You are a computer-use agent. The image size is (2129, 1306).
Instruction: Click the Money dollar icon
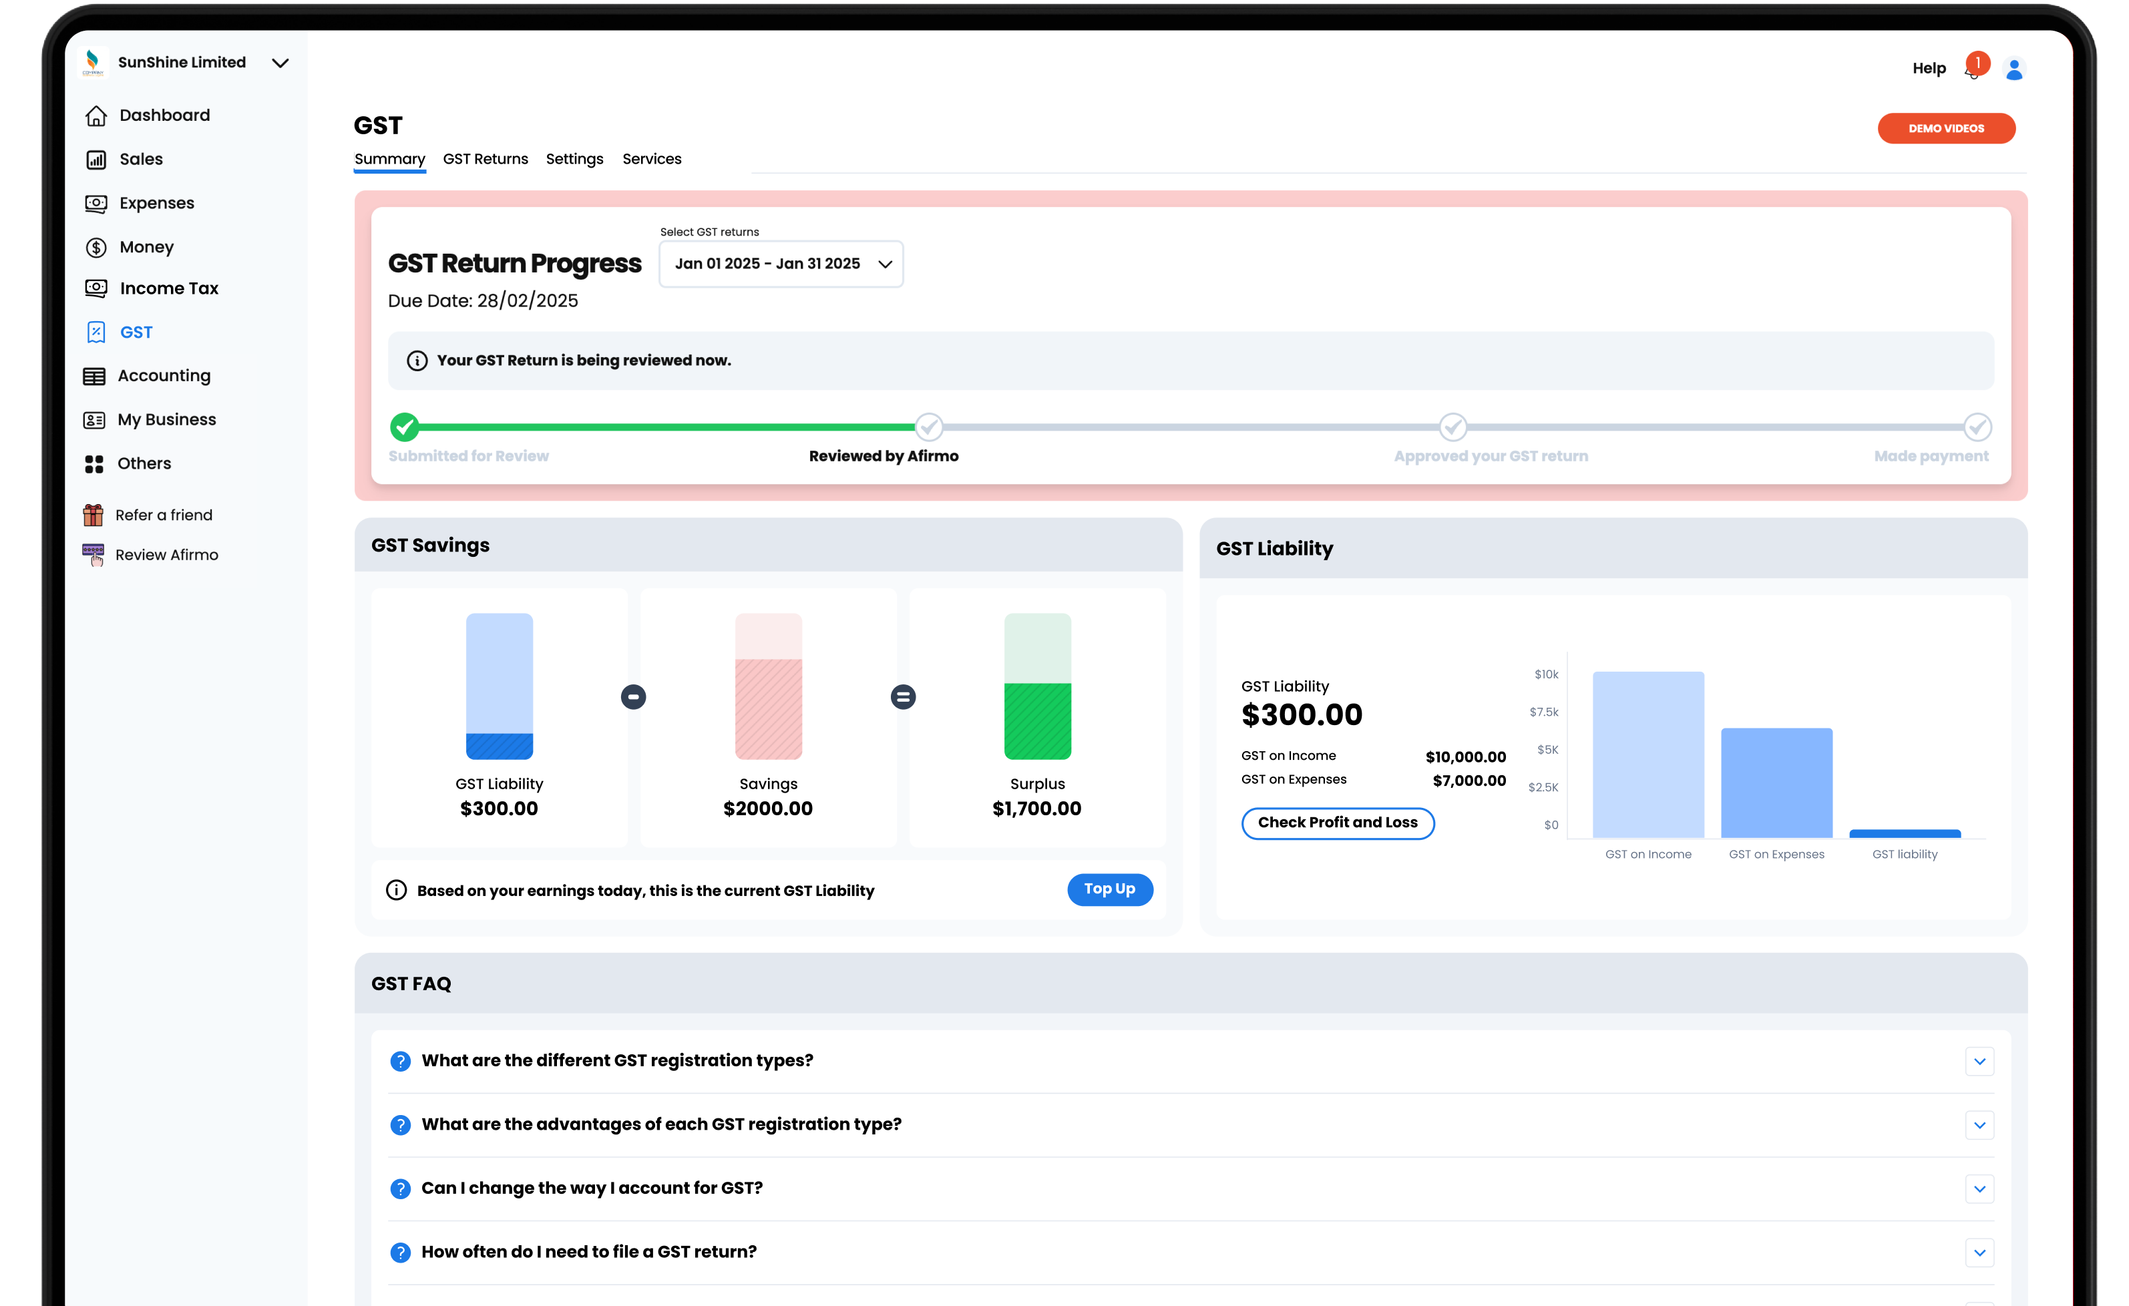pos(96,248)
